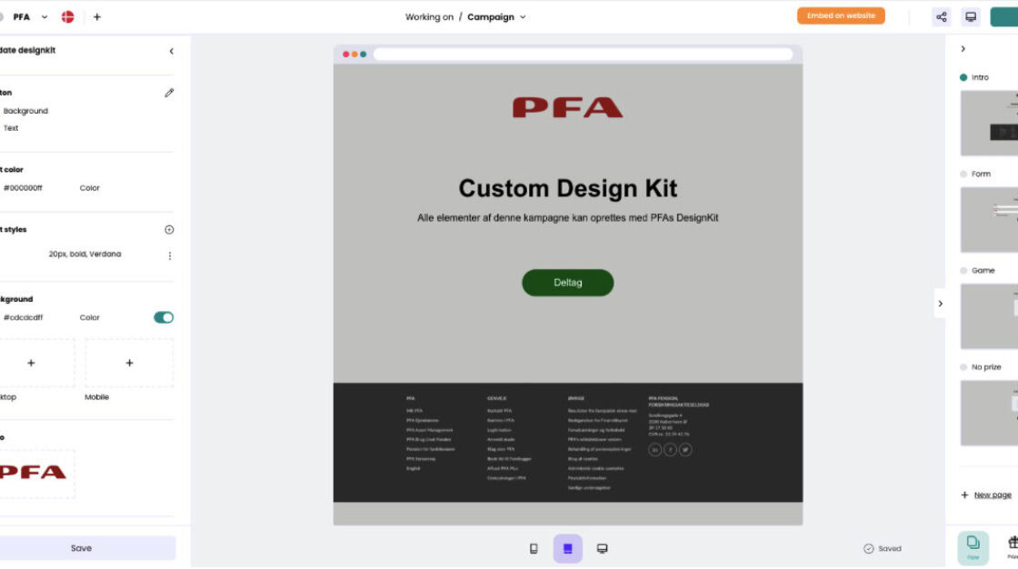Image resolution: width=1018 pixels, height=569 pixels.
Task: Switch to desktop preview icon
Action: 602,549
